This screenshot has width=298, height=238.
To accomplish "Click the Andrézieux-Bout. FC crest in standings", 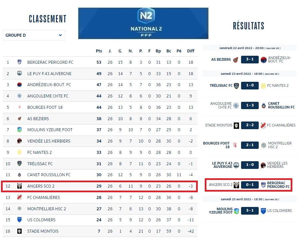I will [x=19, y=85].
